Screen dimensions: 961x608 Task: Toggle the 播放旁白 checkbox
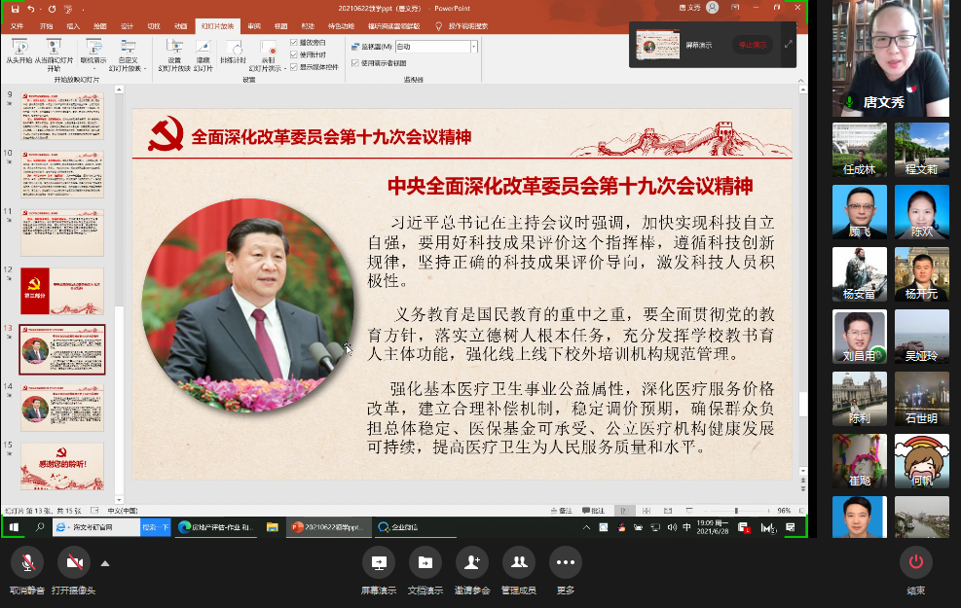(x=295, y=43)
